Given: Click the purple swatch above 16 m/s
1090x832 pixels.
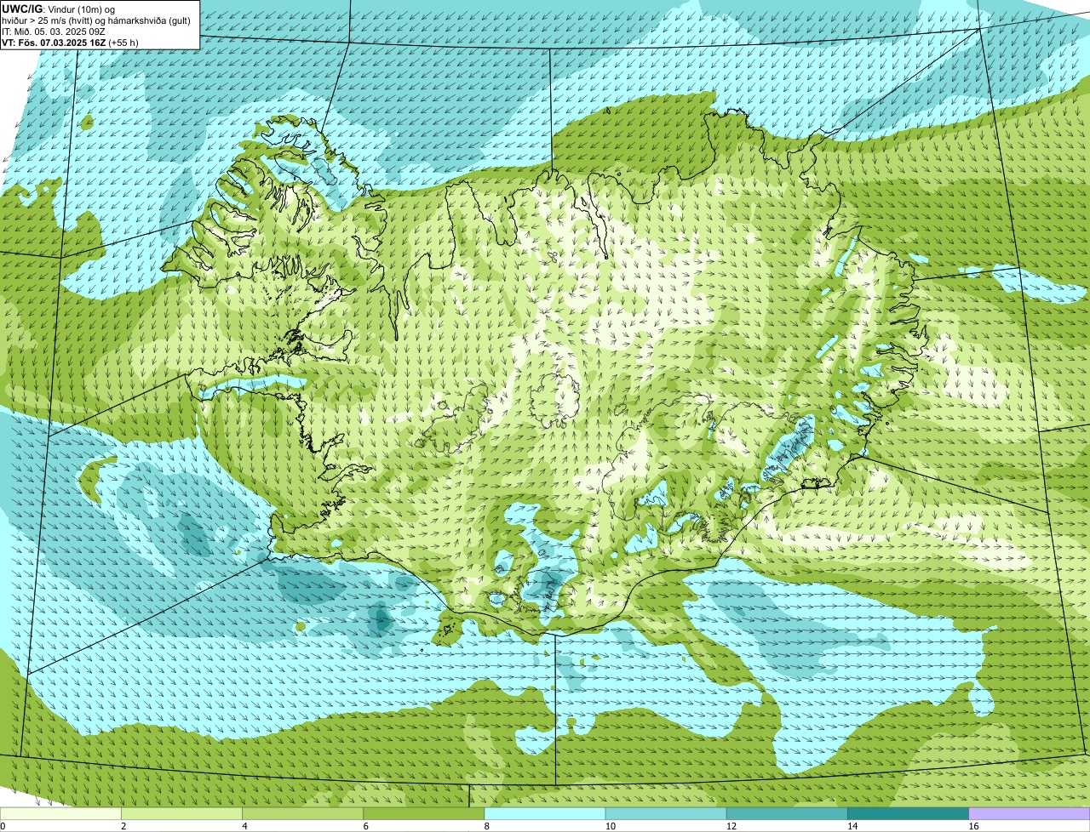Looking at the screenshot, I should [1030, 813].
